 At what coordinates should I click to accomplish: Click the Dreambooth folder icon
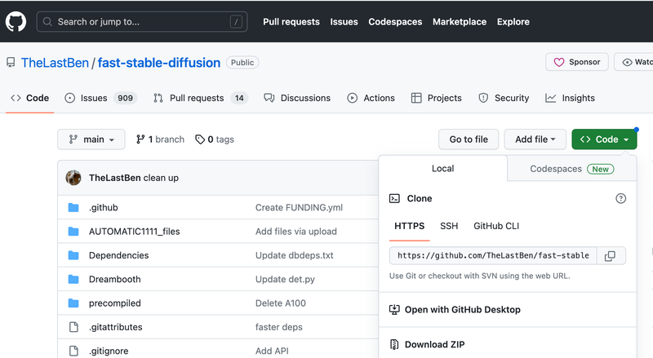click(x=73, y=280)
